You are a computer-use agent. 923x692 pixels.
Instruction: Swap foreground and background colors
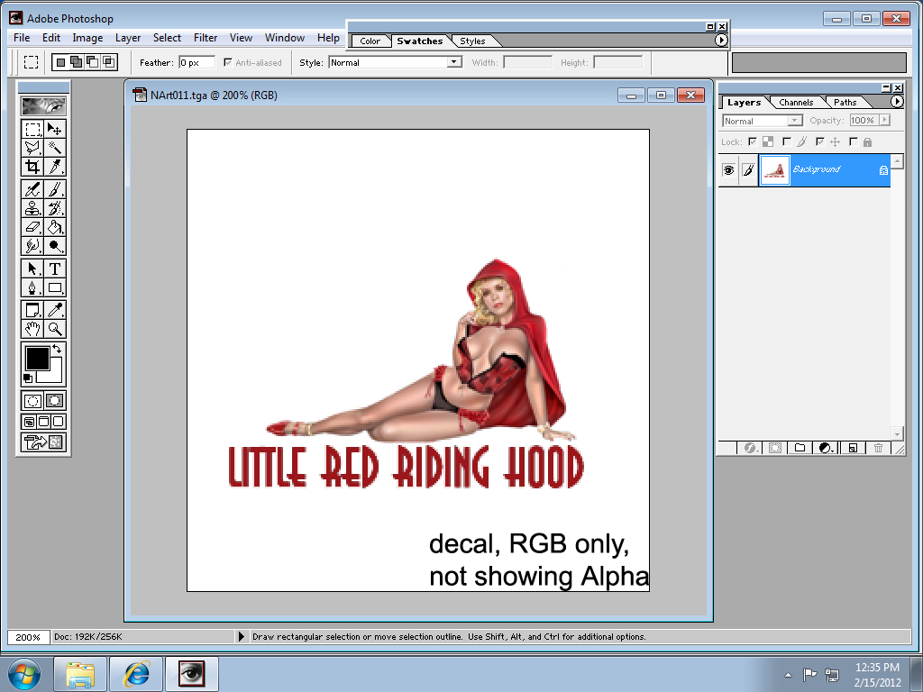click(57, 349)
